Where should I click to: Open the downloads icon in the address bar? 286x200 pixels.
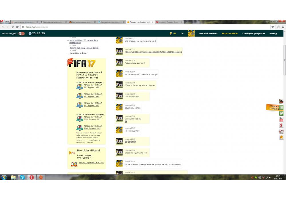278,27
